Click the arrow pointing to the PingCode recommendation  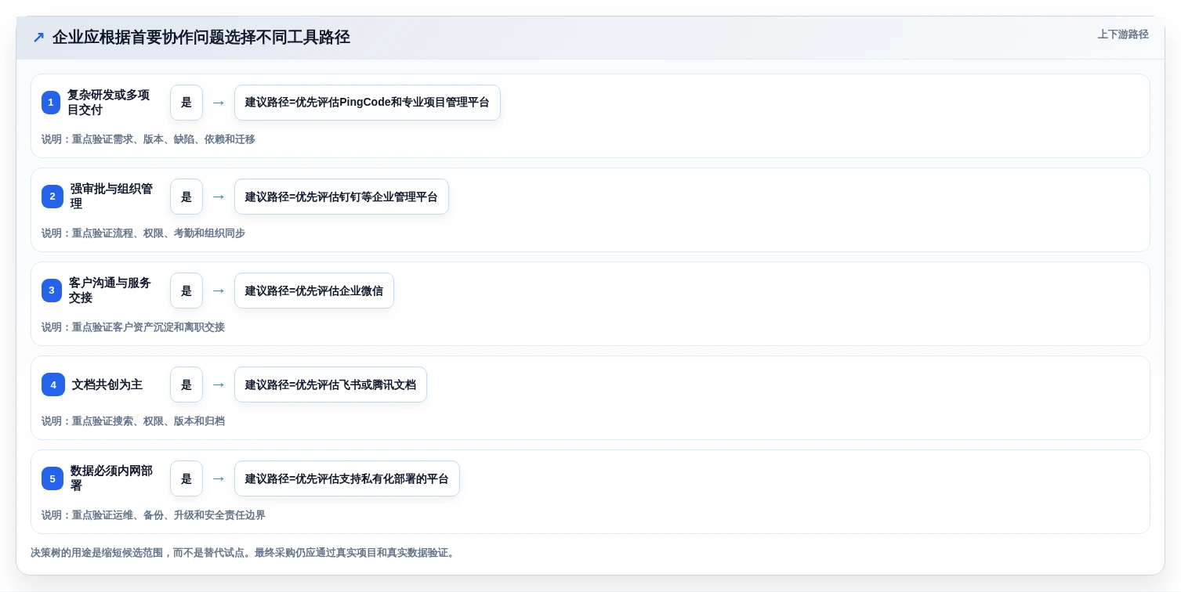click(219, 103)
